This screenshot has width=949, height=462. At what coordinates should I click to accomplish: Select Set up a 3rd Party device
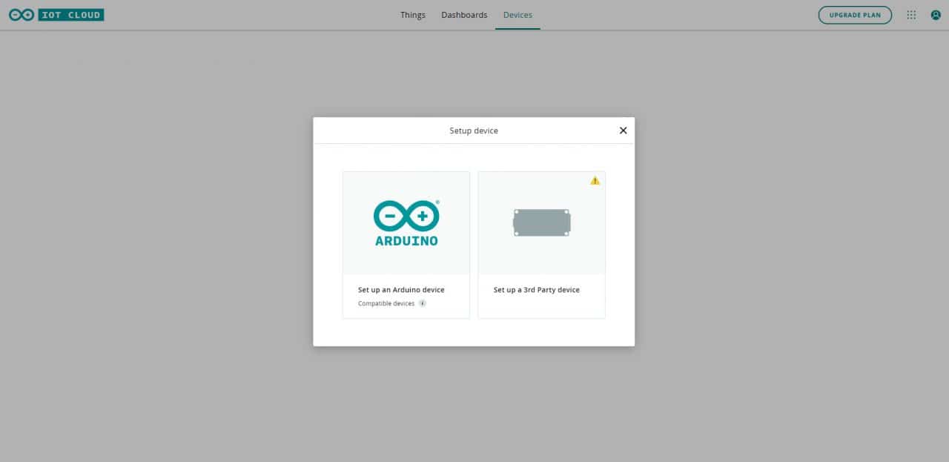coord(537,290)
